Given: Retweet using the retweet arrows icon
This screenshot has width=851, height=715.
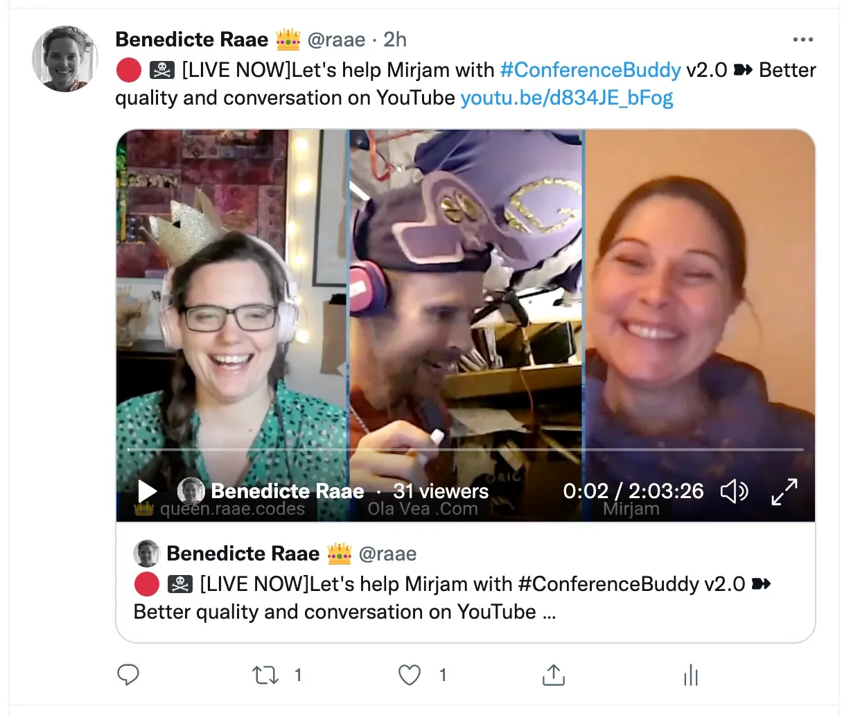Looking at the screenshot, I should 265,675.
